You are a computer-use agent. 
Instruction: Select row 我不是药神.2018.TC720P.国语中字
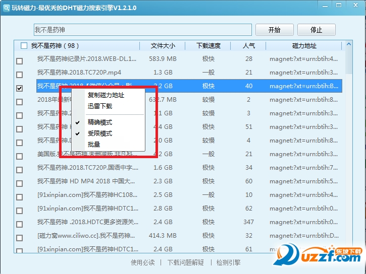88,168
